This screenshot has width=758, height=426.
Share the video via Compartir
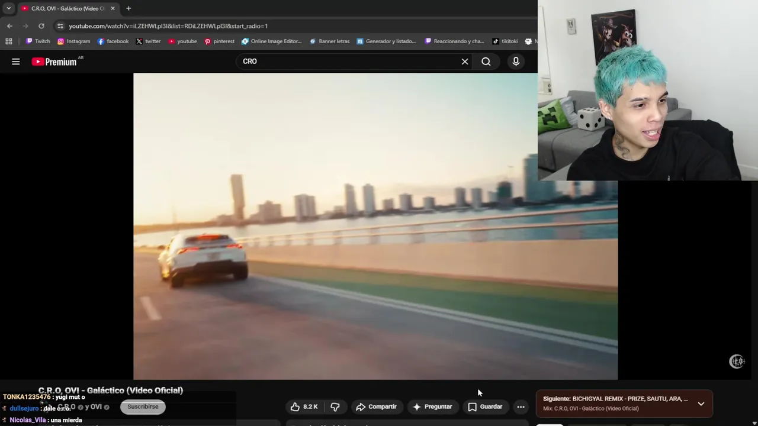click(x=376, y=406)
